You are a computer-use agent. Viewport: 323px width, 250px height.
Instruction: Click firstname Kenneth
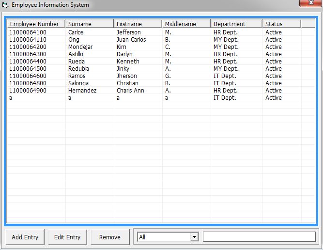[128, 62]
